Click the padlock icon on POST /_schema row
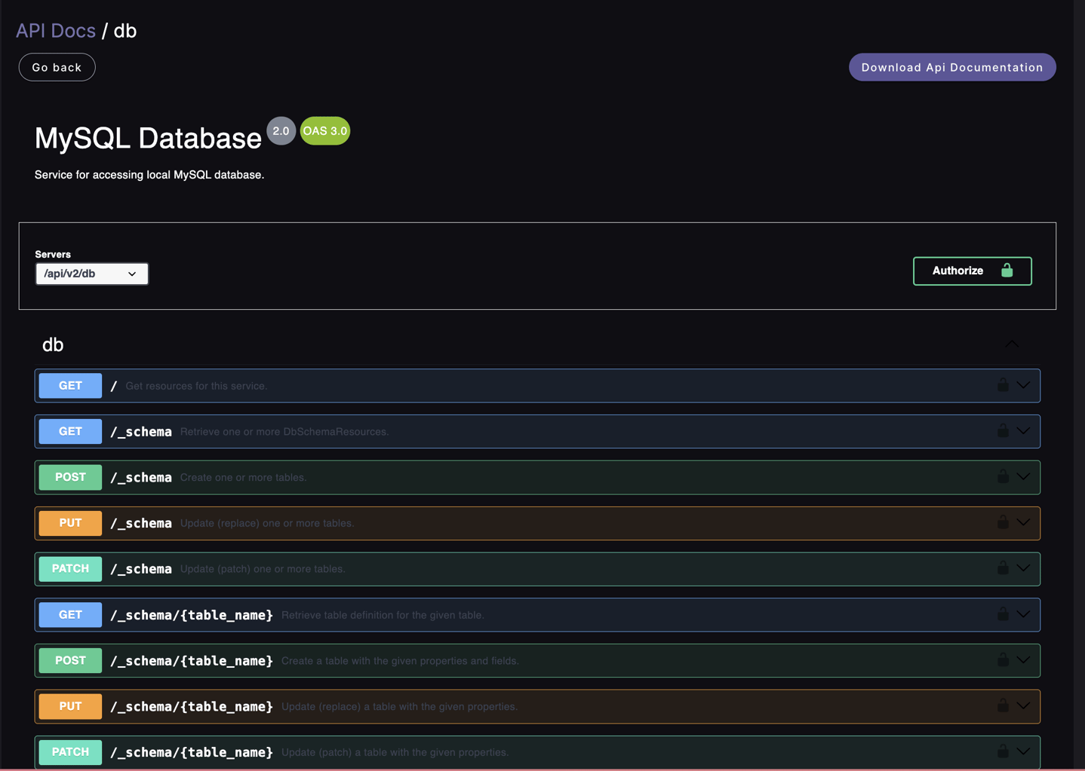The width and height of the screenshot is (1085, 771). [1003, 477]
